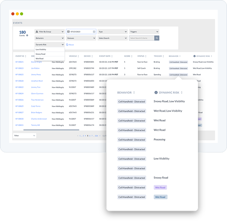Open driver Glenn Guerrero link
Image resolution: width=227 pixels, height=221 pixels.
[x=37, y=94]
